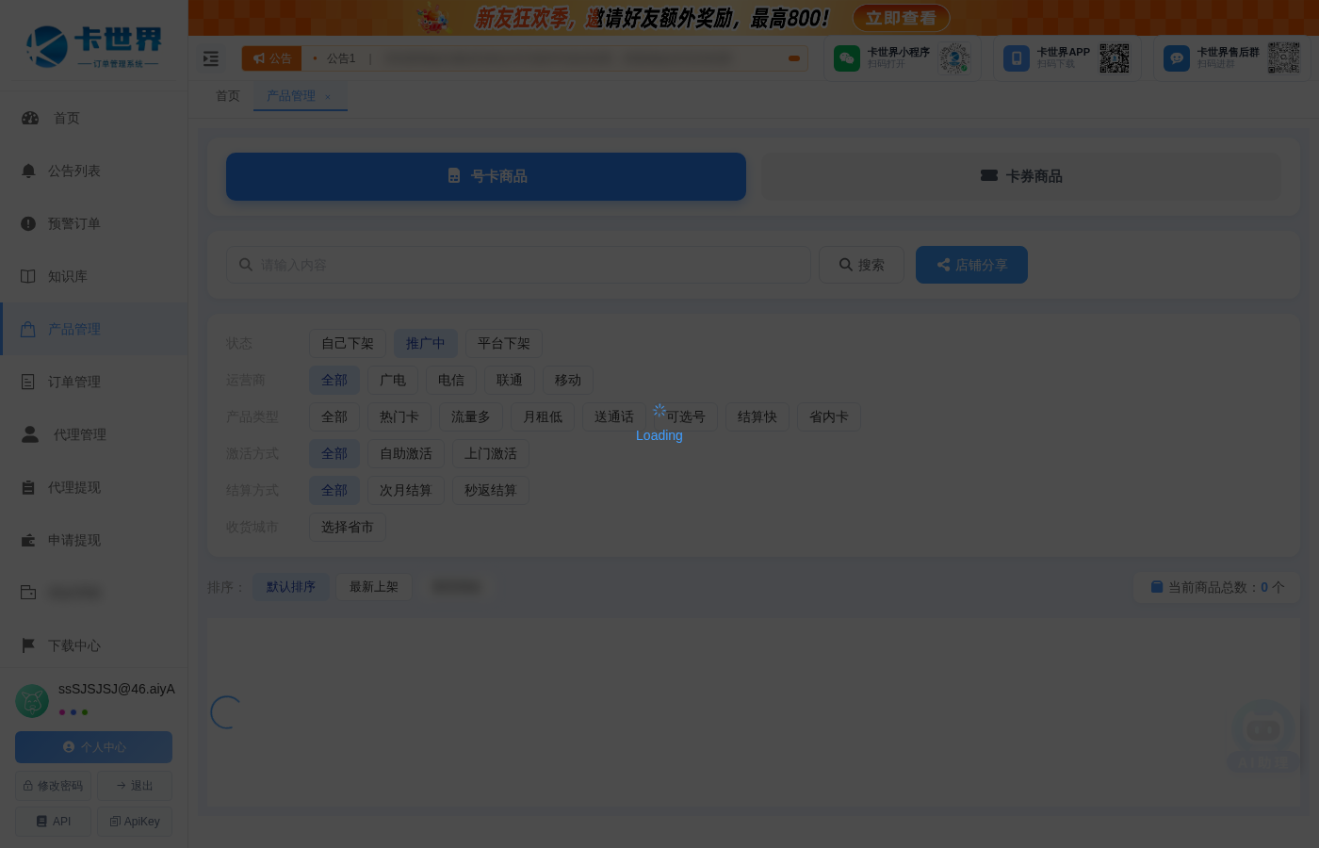The height and width of the screenshot is (848, 1319).
Task: Click the 卡世界APP phone icon
Action: coord(1017,58)
